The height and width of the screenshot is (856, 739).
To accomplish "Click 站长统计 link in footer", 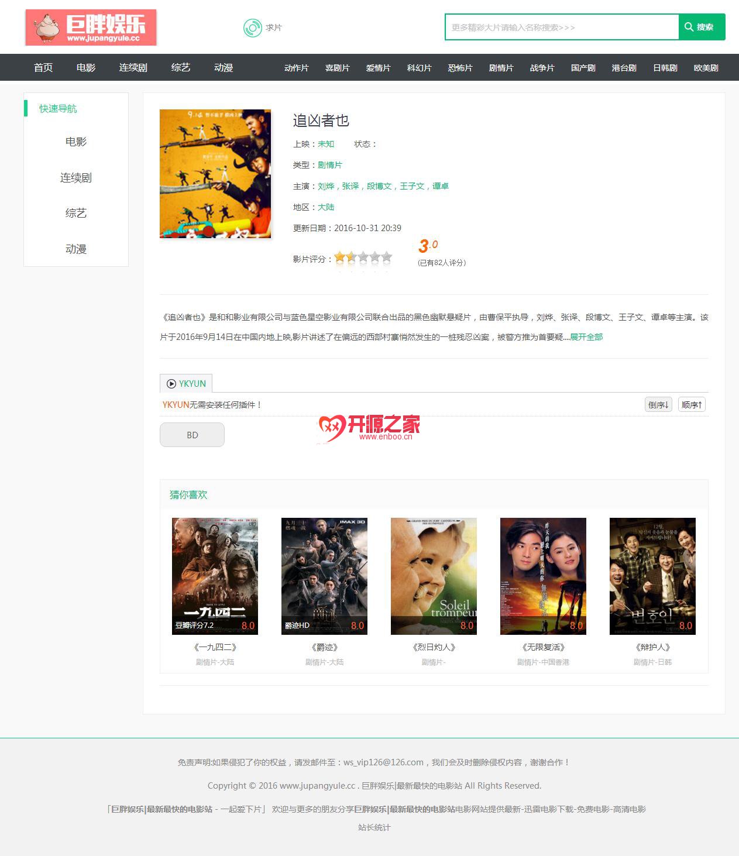I will point(374,827).
